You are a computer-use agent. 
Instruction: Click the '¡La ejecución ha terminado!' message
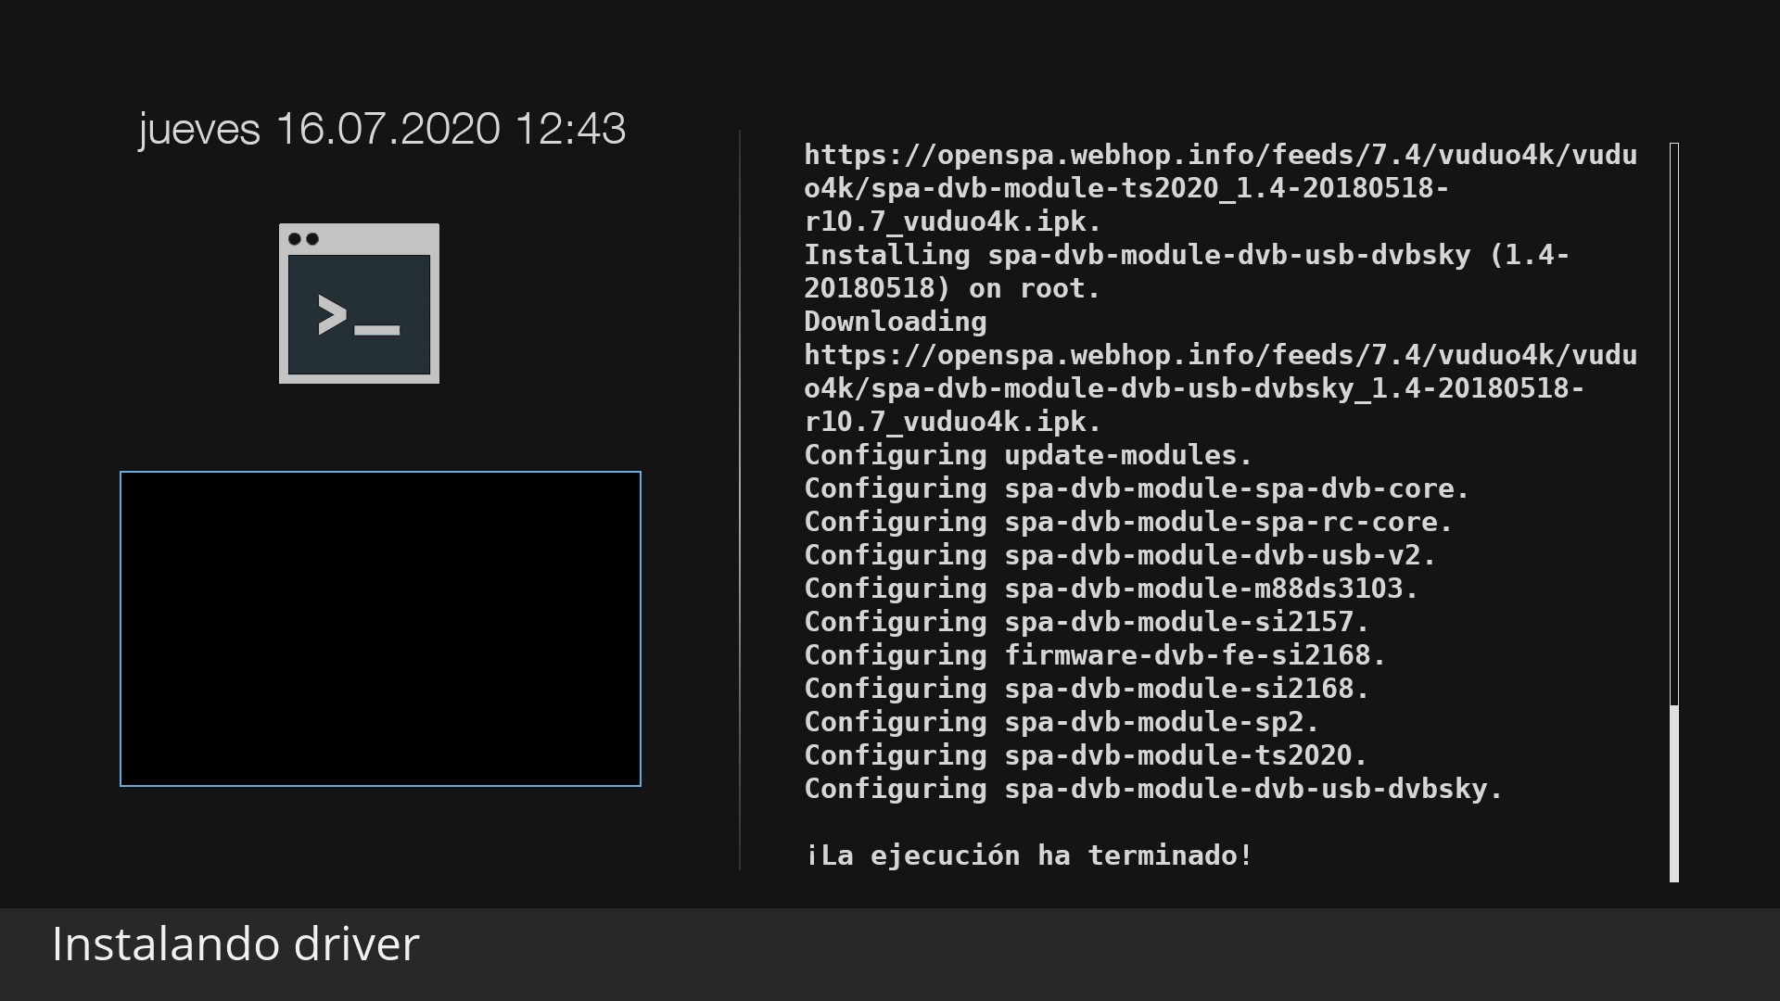1028,855
